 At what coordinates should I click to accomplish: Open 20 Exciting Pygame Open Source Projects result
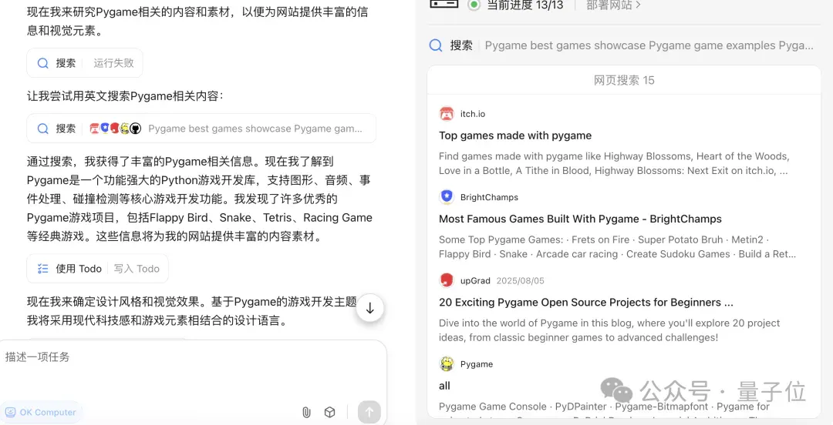(x=586, y=303)
